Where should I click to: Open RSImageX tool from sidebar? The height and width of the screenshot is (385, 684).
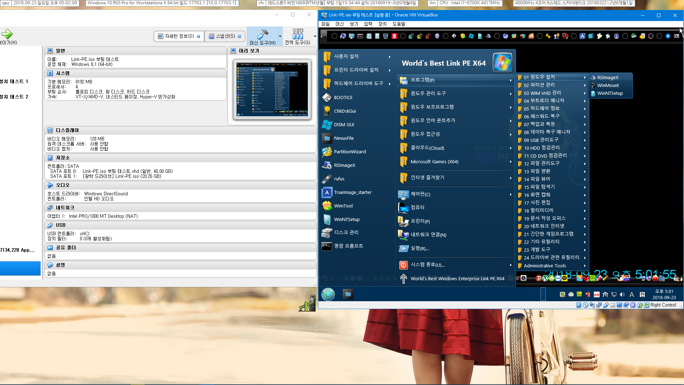tap(345, 165)
